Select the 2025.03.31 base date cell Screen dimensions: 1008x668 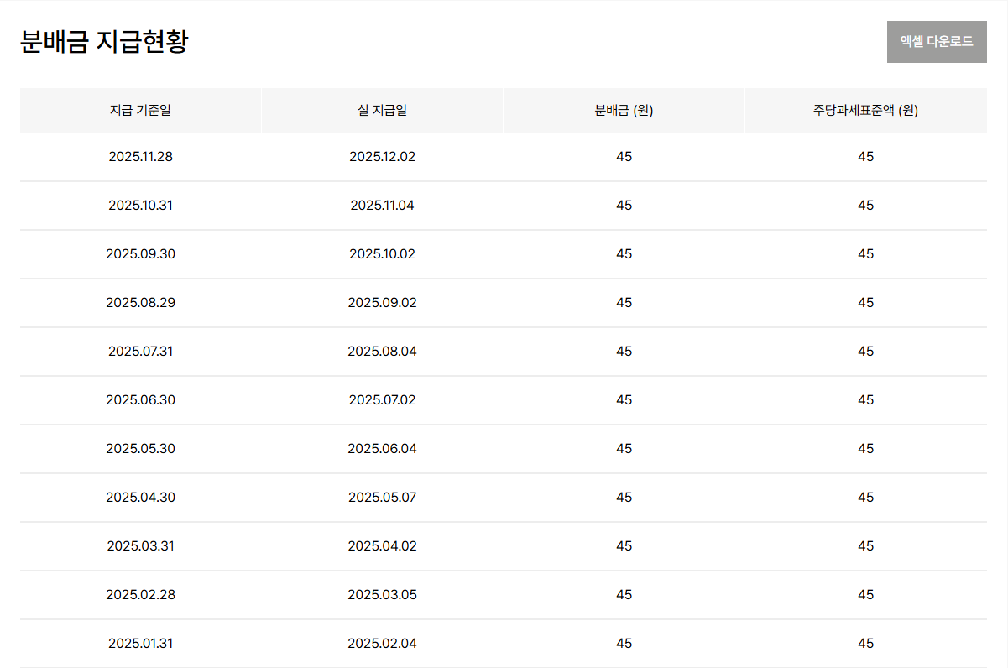point(140,546)
